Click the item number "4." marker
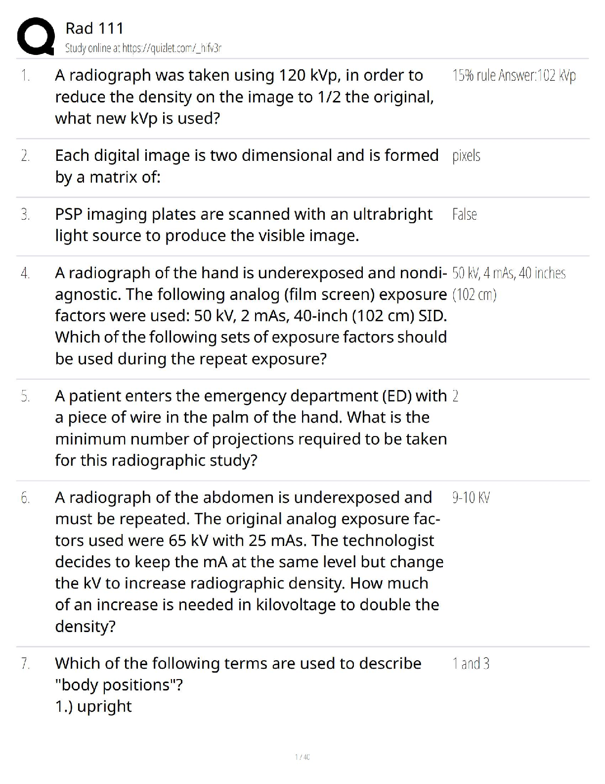The width and height of the screenshot is (605, 784). [x=25, y=273]
